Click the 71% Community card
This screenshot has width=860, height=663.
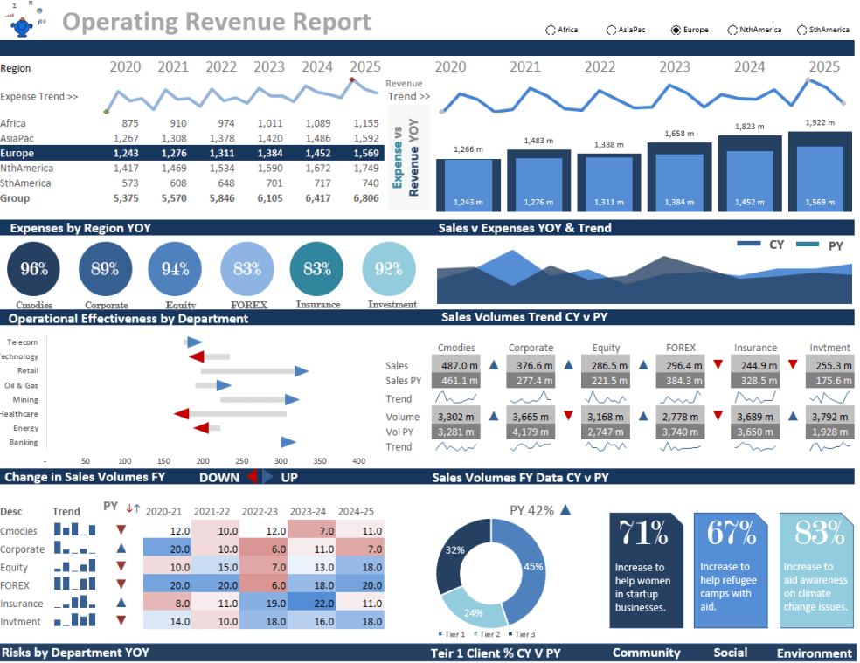[x=646, y=570]
